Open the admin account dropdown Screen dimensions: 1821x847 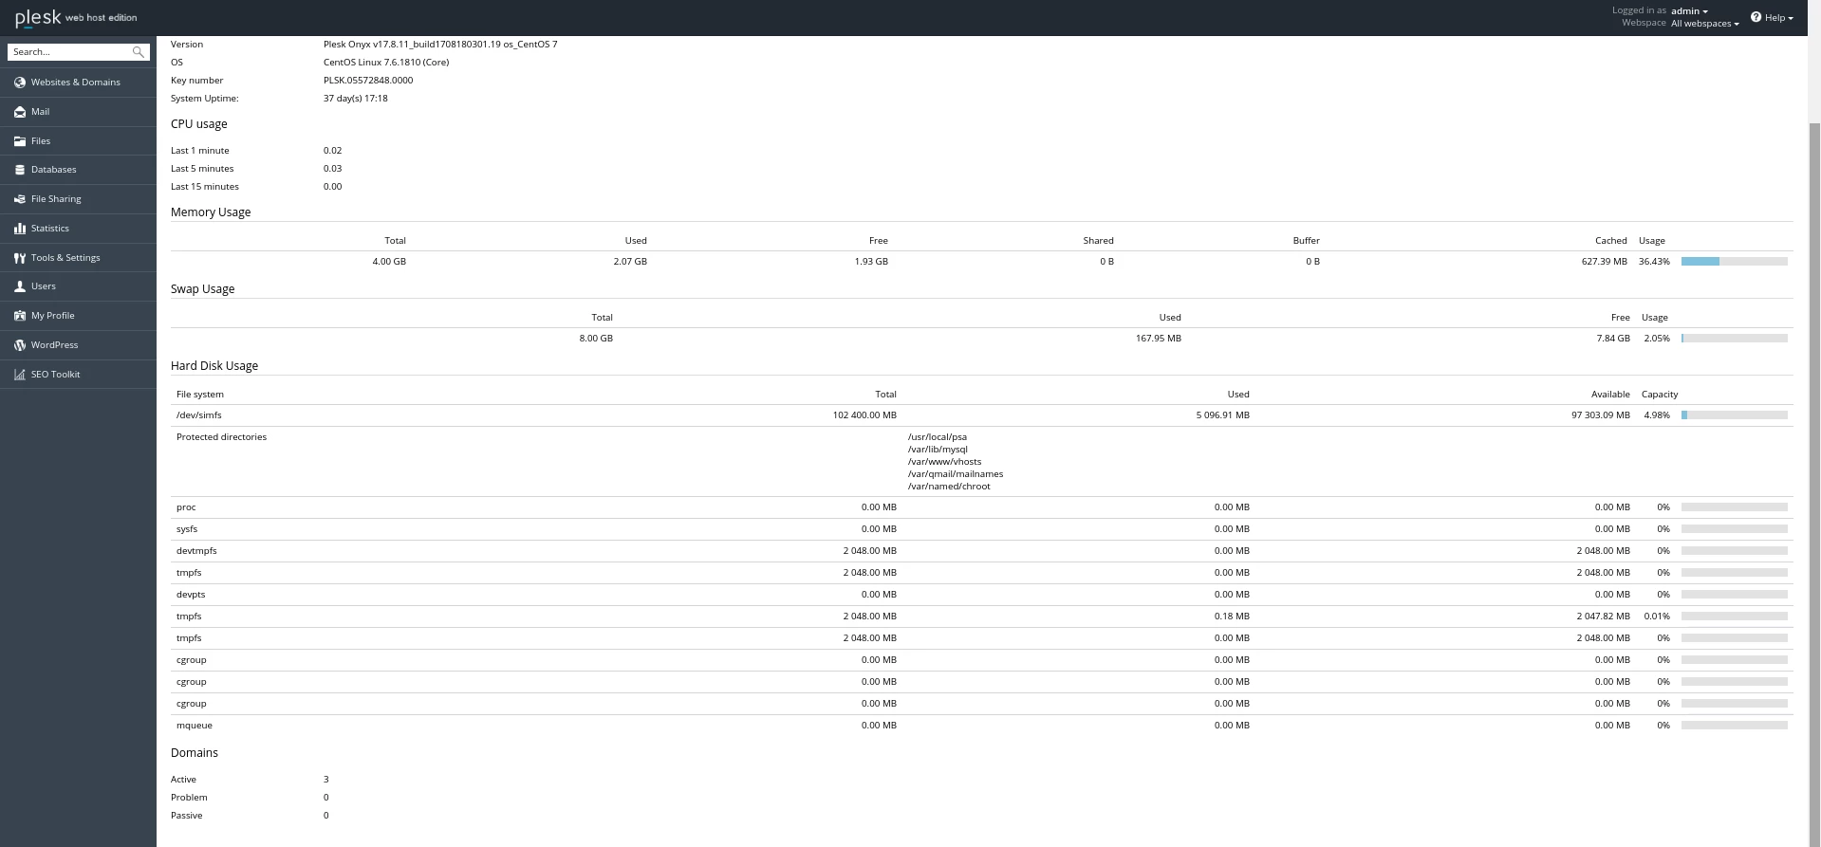[1689, 11]
